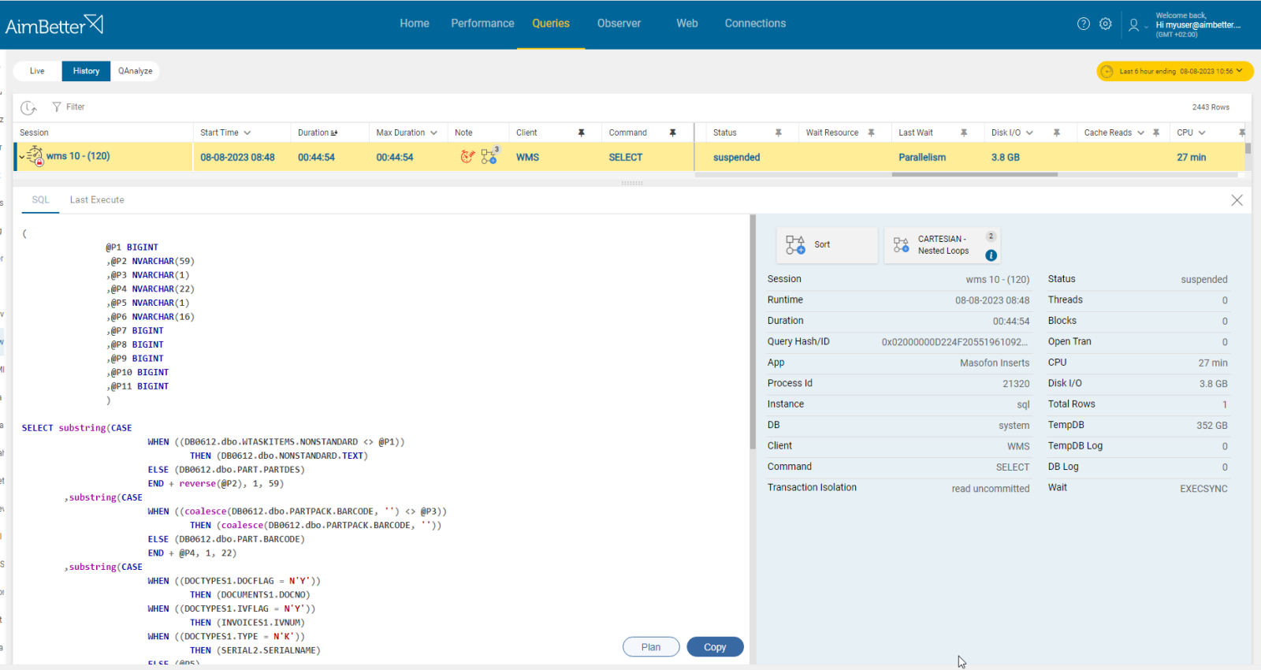
Task: Open the Last Execute tab
Action: (x=97, y=200)
